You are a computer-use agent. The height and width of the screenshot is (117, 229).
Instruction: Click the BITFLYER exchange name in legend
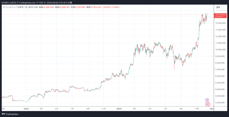(x=35, y=7)
